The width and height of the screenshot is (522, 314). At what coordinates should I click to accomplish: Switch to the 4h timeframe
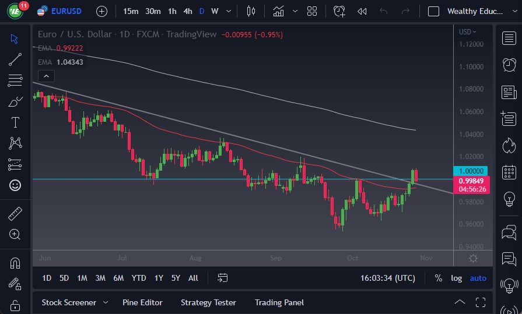coord(187,11)
